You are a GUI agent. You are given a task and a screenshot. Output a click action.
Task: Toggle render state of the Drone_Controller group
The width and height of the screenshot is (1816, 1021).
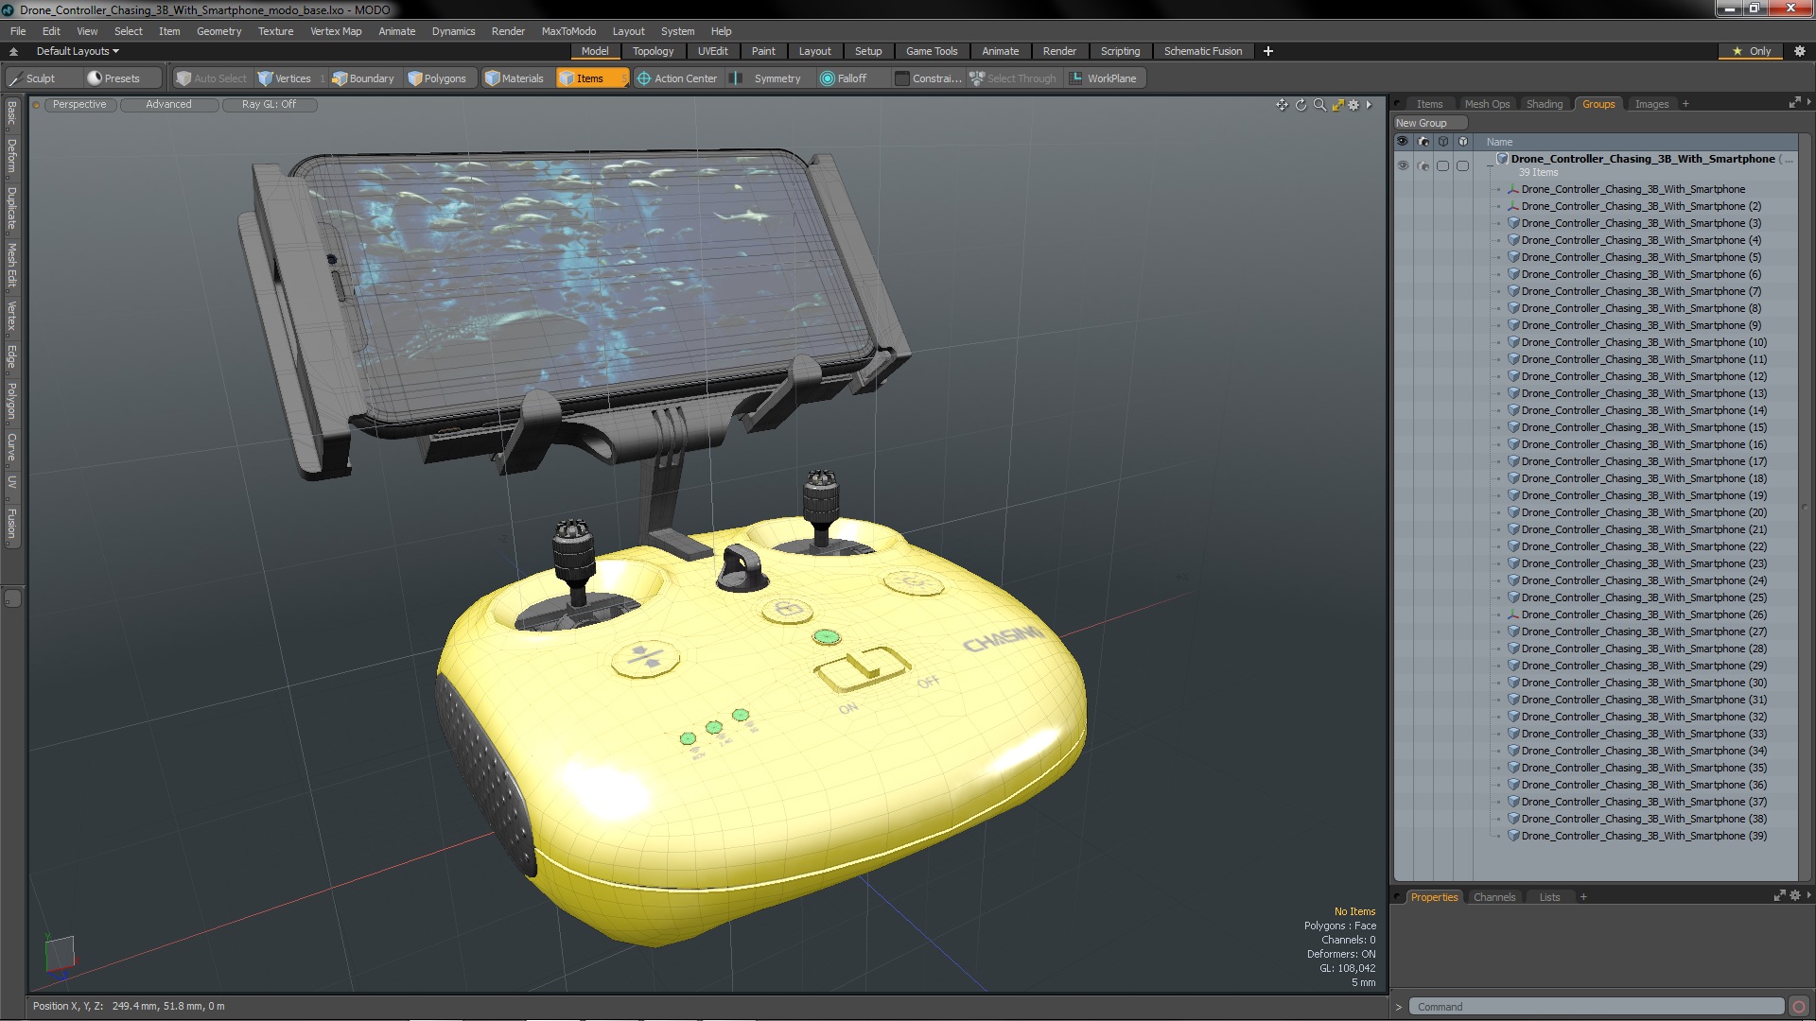[1423, 165]
